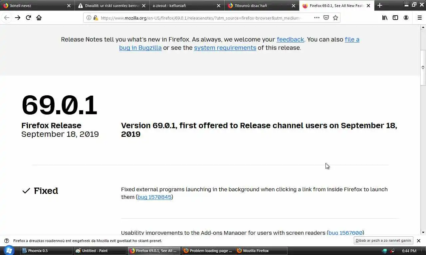Open a new tab with plus button
426x255 pixels.
(380, 5)
